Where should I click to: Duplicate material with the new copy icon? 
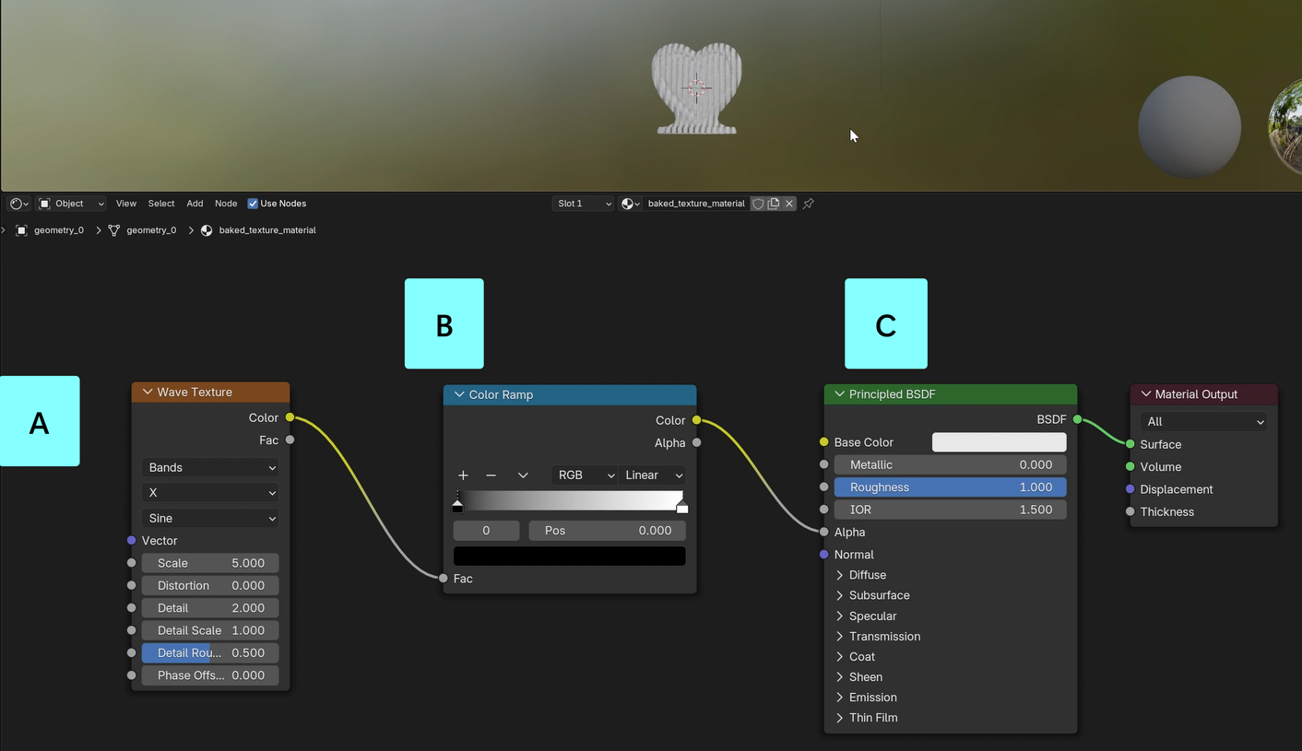click(x=774, y=204)
